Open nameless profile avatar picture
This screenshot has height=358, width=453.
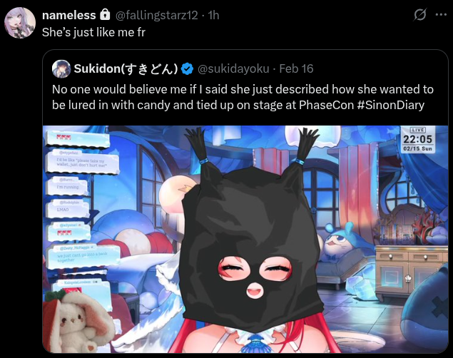(20, 23)
